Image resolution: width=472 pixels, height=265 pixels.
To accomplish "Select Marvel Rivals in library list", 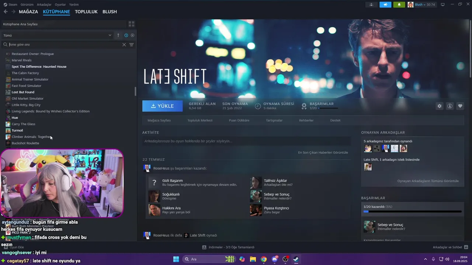I will pyautogui.click(x=21, y=60).
